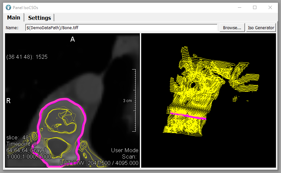Click the Panel IsoCSOs app icon
281x173 pixels.
point(8,7)
